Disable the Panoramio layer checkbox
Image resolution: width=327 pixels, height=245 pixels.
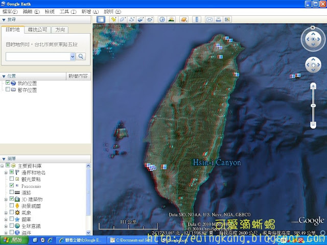(x=12, y=185)
